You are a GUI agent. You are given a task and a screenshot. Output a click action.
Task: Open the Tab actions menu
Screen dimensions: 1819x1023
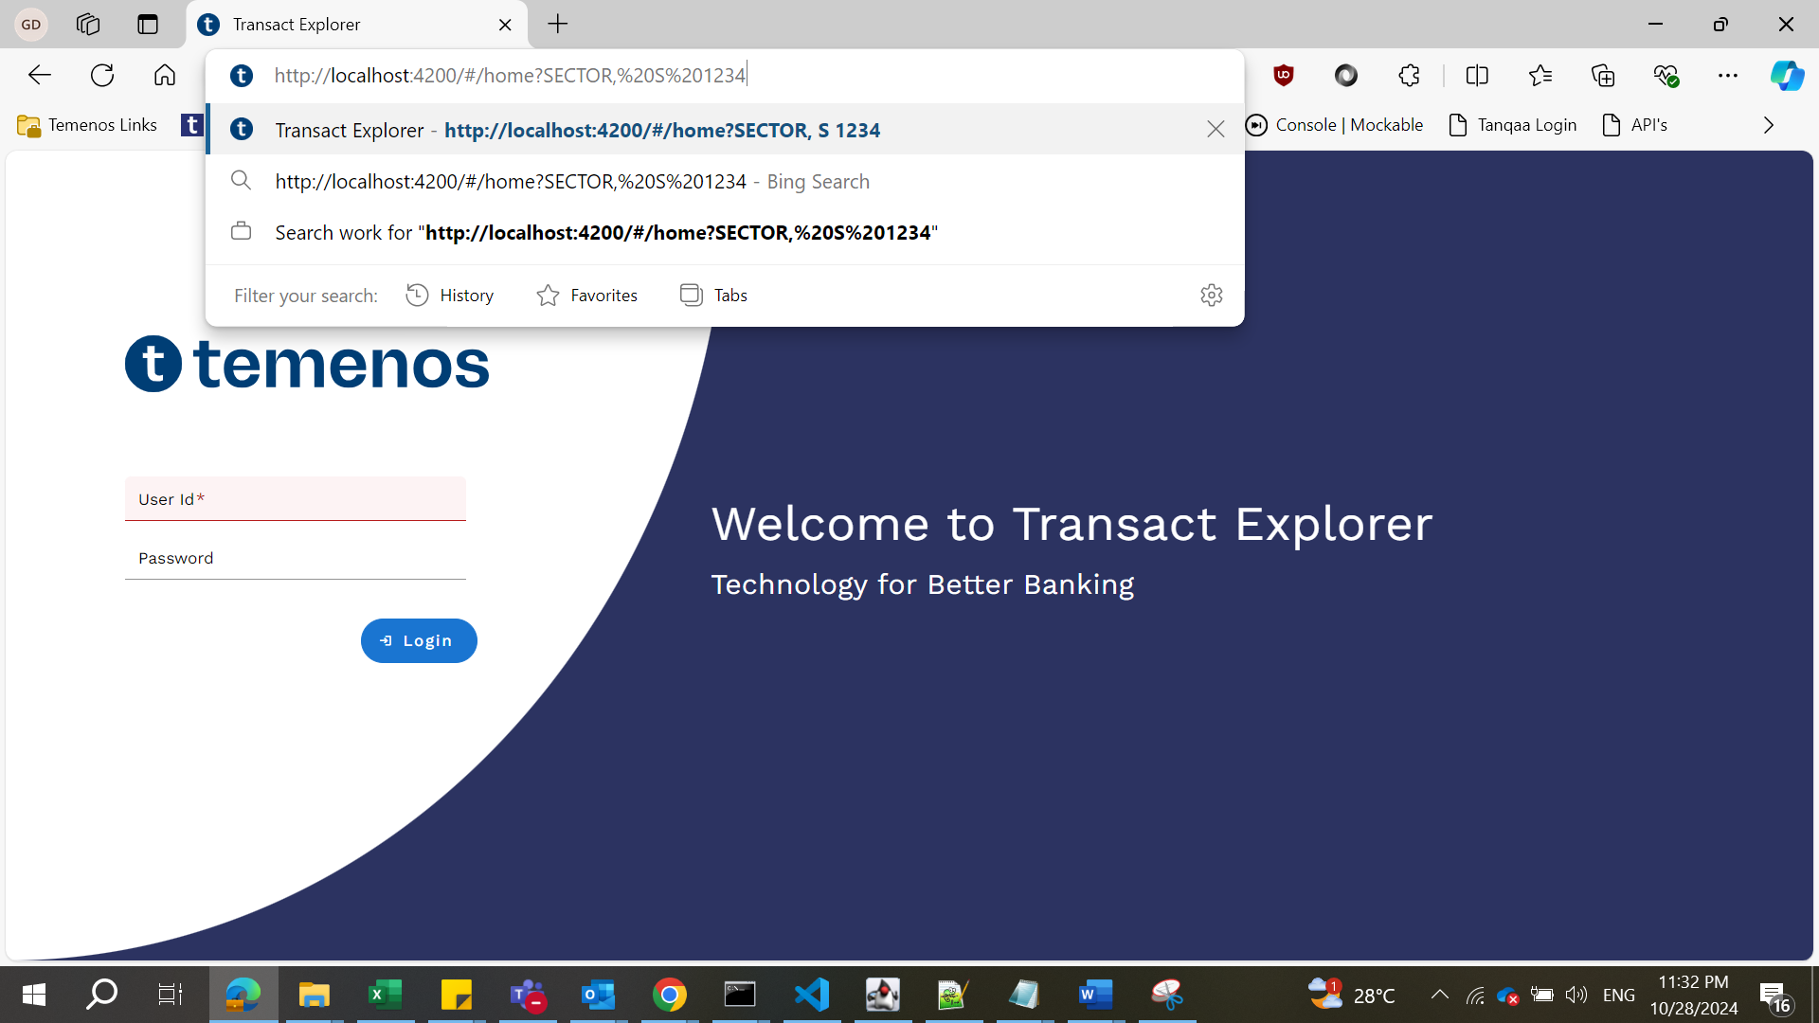(x=148, y=25)
